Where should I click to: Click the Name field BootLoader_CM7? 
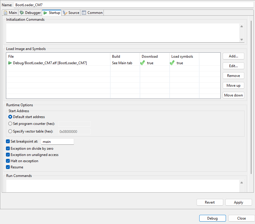click(x=133, y=5)
